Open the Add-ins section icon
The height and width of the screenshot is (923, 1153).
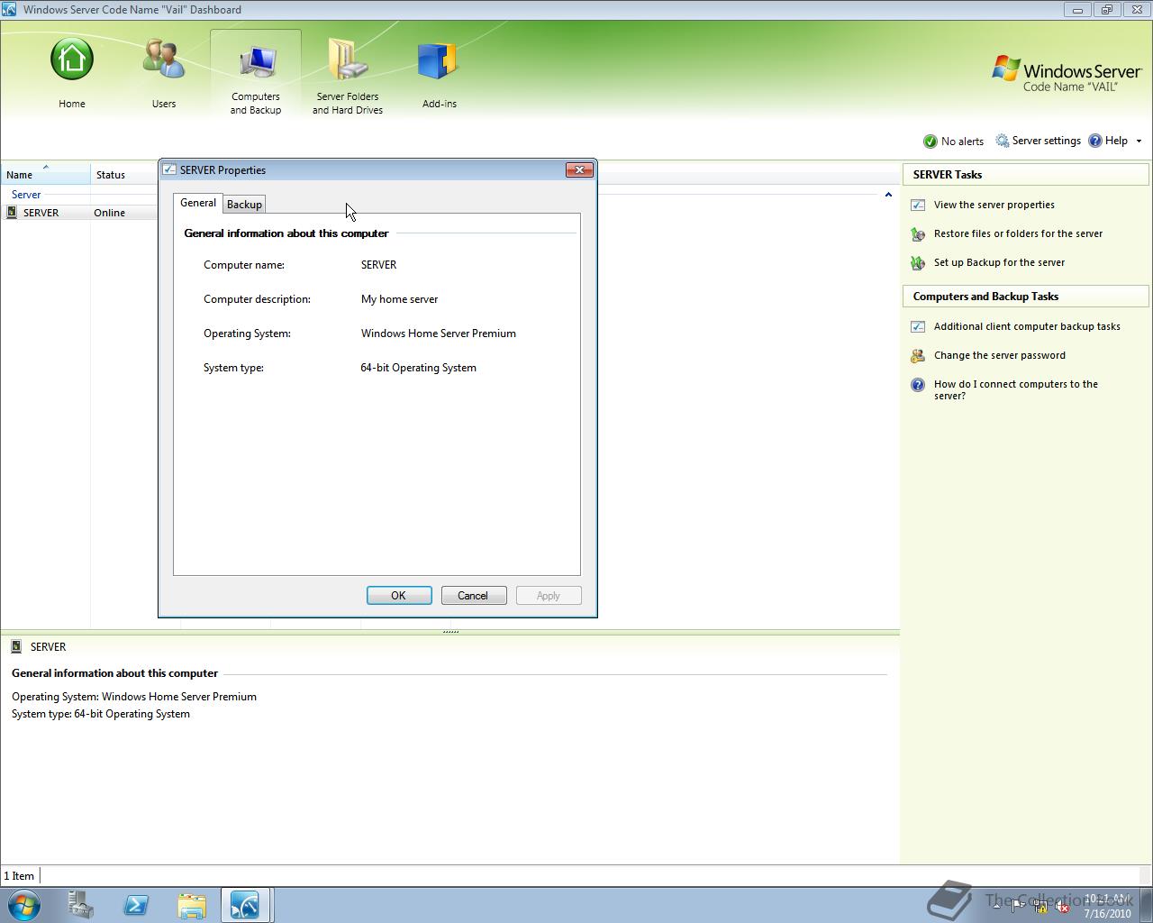pyautogui.click(x=440, y=60)
